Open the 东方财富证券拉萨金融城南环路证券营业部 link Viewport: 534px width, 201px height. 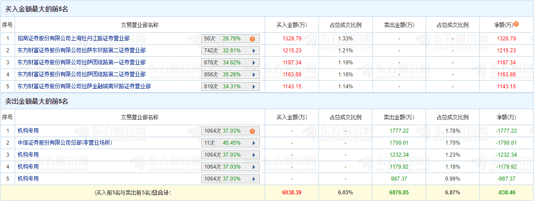pyautogui.click(x=84, y=87)
